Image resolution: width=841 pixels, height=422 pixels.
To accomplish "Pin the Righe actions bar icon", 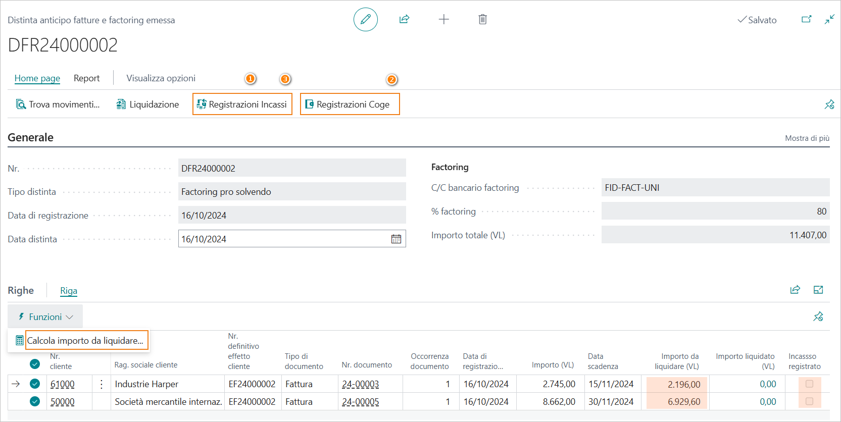I will 818,316.
